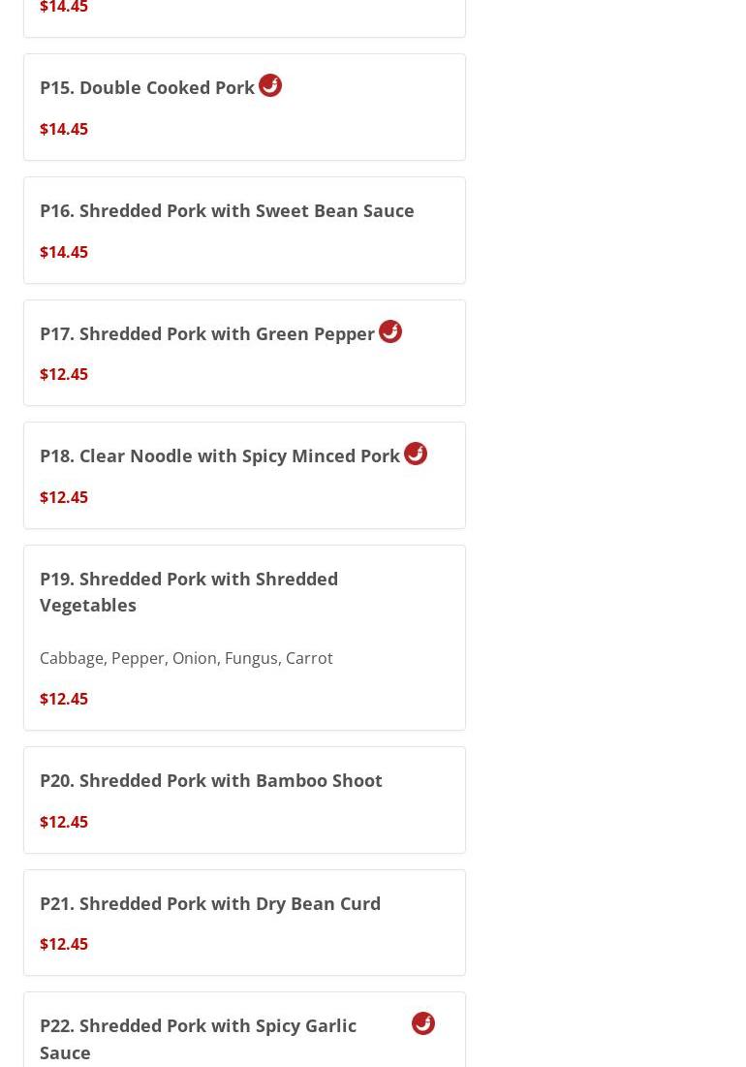Open P15 Double Cooked Pork item
Image resolution: width=746 pixels, height=1067 pixels.
pos(244,108)
